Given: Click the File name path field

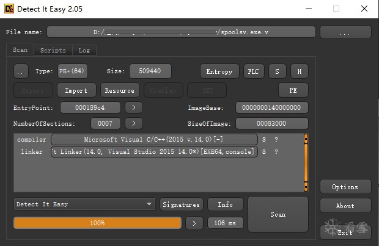Looking at the screenshot, I should point(181,32).
